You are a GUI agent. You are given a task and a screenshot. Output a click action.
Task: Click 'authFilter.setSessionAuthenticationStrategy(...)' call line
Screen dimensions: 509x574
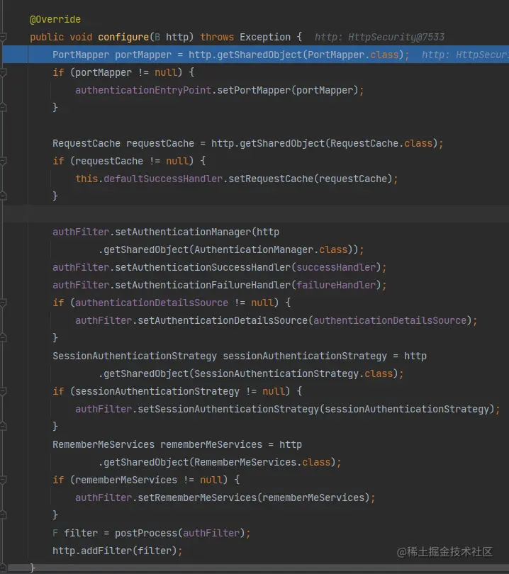[x=287, y=409]
